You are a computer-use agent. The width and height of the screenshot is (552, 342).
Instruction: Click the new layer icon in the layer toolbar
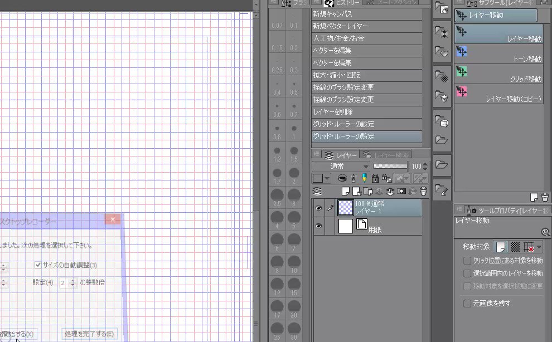tap(346, 191)
